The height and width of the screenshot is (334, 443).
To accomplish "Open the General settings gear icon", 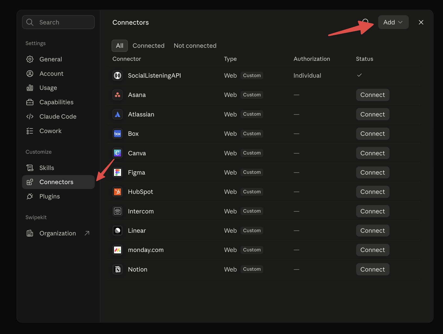I will click(x=30, y=59).
